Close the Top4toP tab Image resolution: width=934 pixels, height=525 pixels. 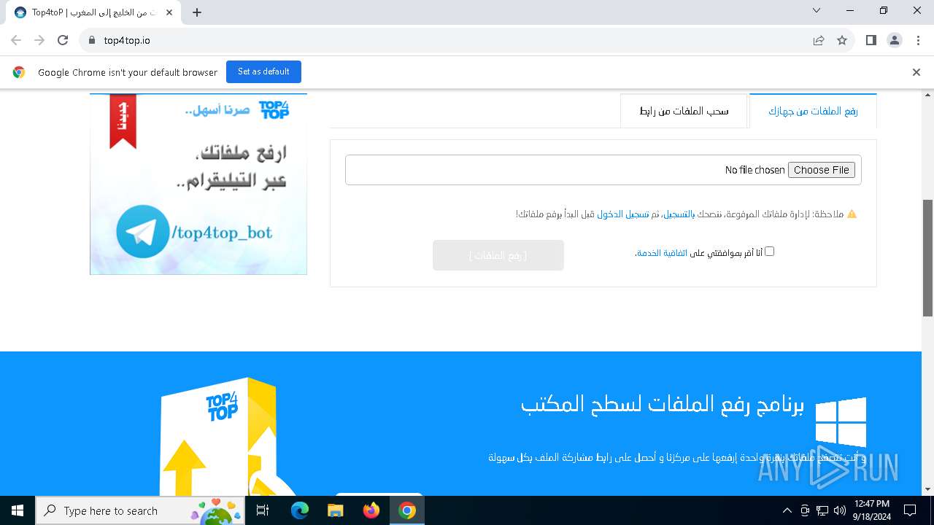(169, 12)
